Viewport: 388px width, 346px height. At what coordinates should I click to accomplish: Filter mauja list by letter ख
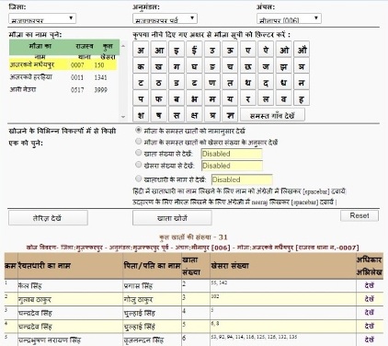click(159, 66)
